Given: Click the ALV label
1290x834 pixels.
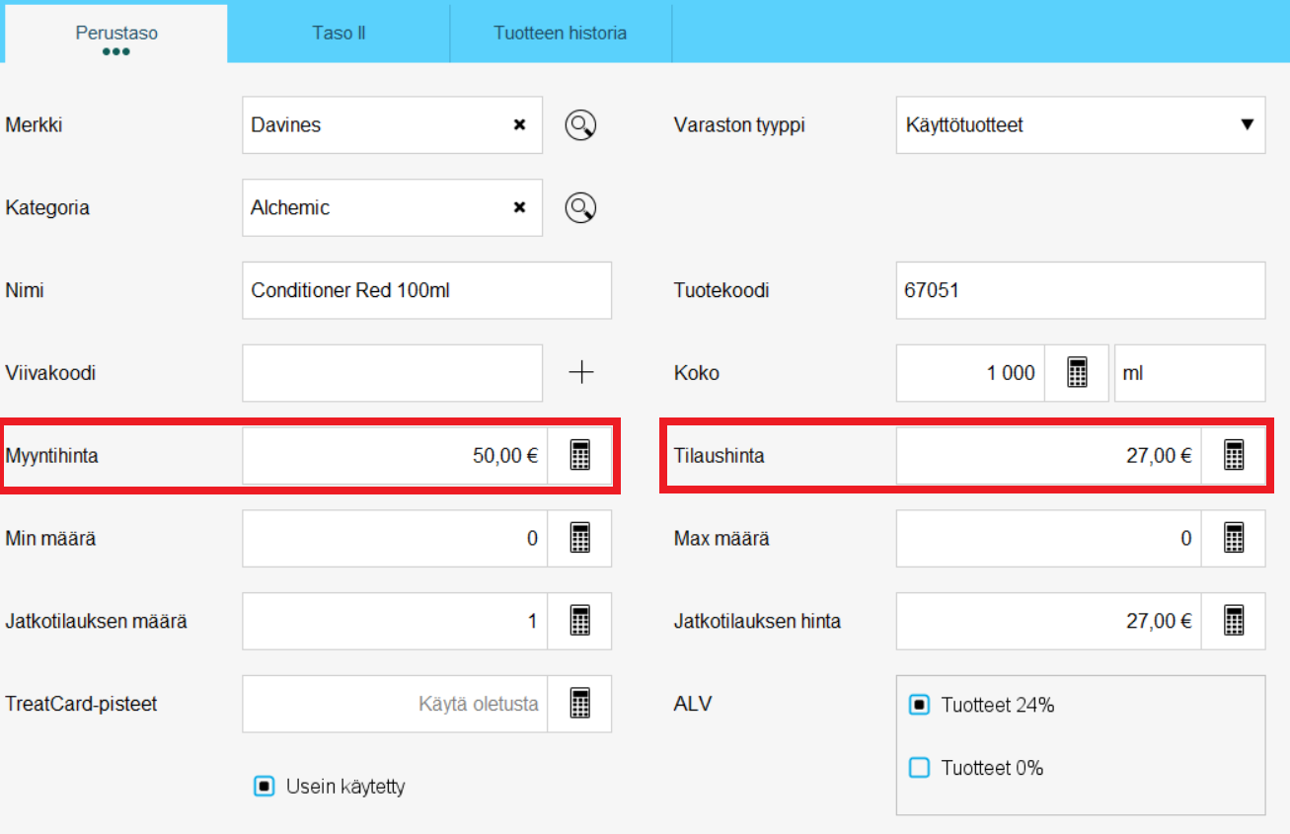Looking at the screenshot, I should (692, 705).
